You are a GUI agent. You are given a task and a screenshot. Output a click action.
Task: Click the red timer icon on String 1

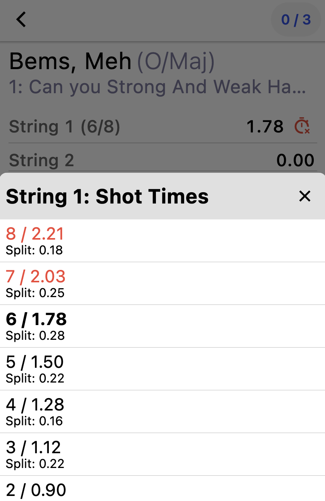(302, 127)
